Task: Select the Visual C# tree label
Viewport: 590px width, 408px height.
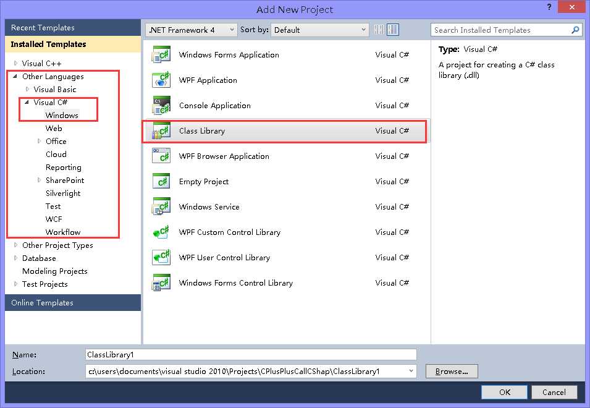Action: 51,102
